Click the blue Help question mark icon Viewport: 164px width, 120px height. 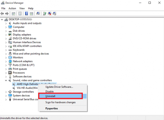[27, 14]
